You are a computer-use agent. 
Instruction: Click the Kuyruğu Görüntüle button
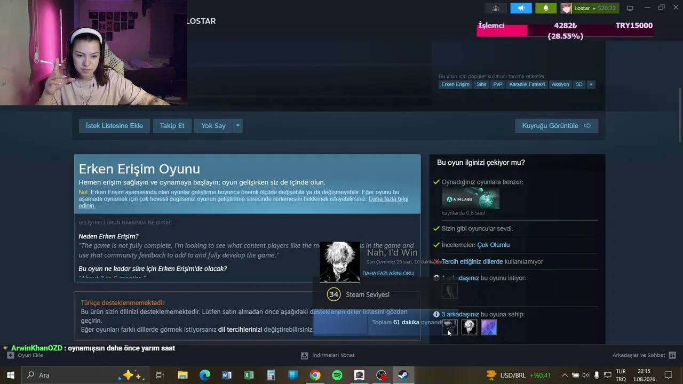pyautogui.click(x=557, y=126)
